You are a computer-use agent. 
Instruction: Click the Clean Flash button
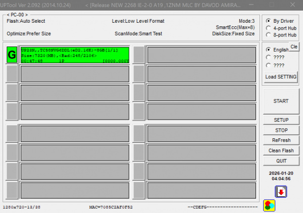click(x=281, y=150)
